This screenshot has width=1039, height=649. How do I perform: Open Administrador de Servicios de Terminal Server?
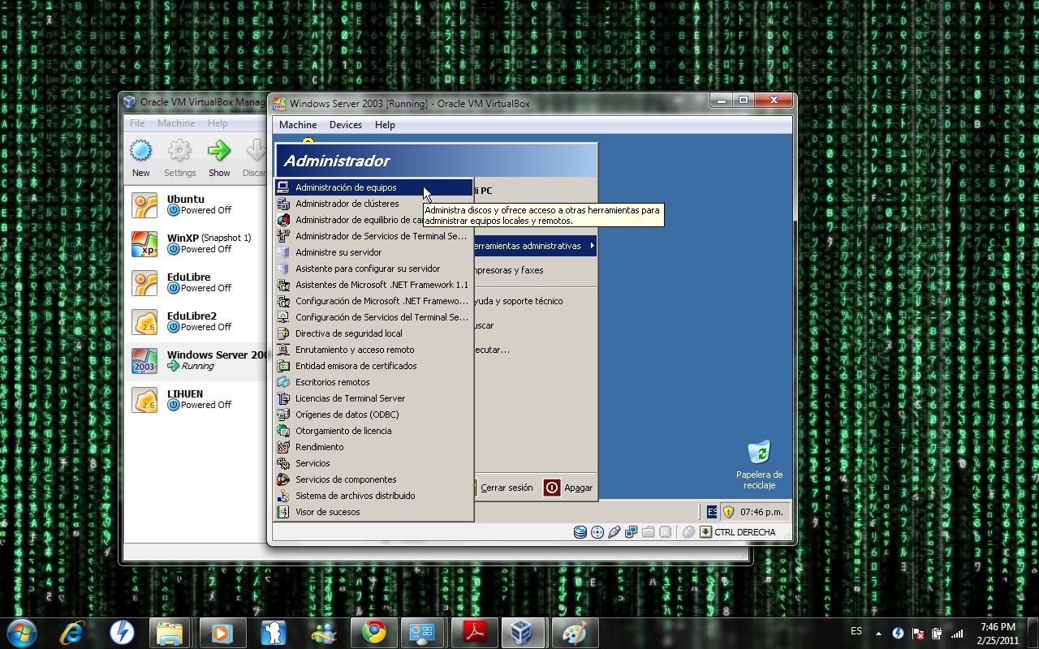(373, 236)
